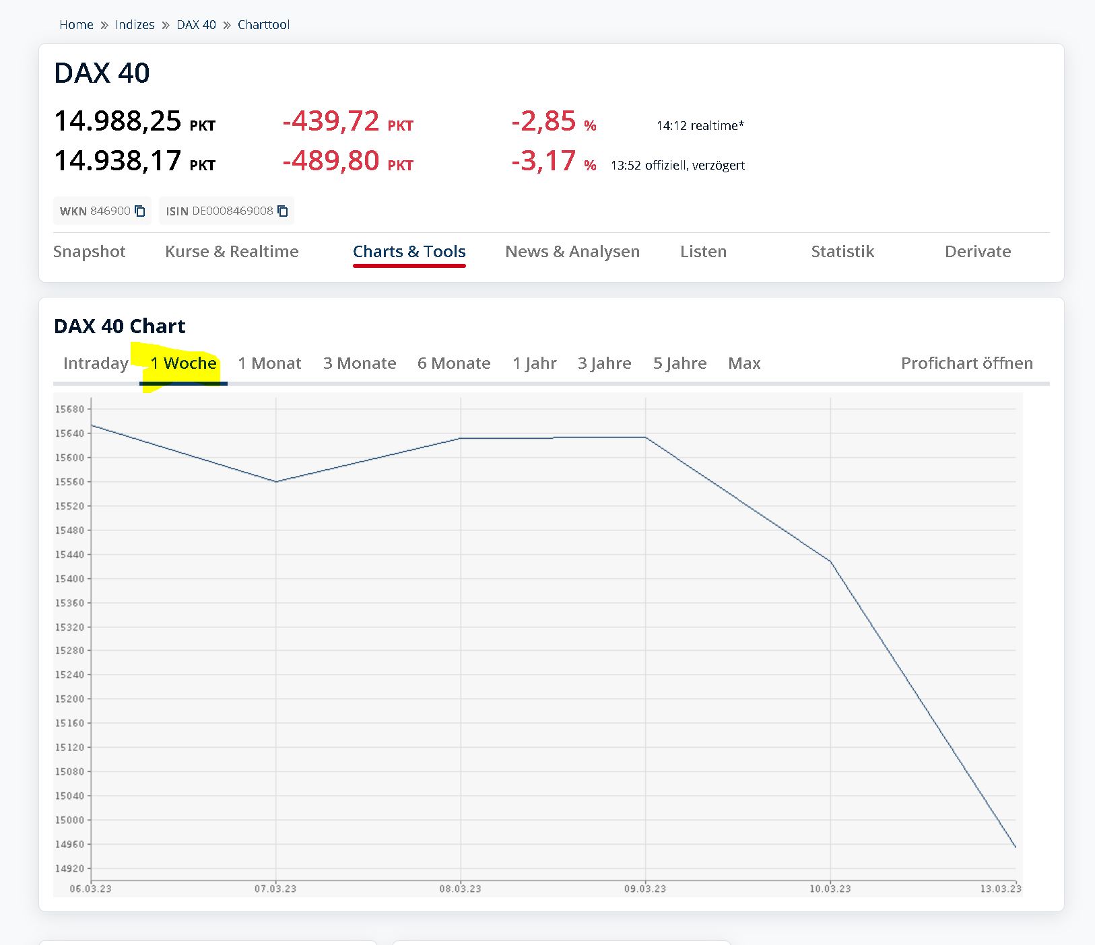1095x945 pixels.
Task: Click the -439,72 PKT change value
Action: coord(348,122)
